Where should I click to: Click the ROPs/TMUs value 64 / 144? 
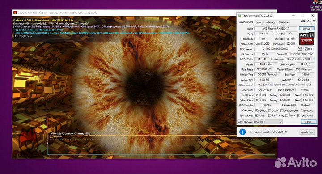pos(262,59)
